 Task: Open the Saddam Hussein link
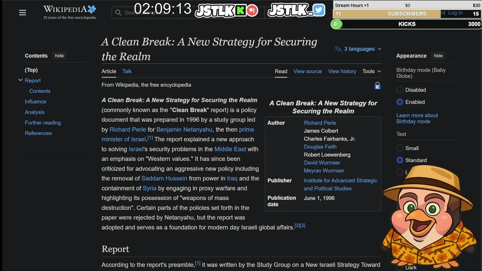point(164,178)
